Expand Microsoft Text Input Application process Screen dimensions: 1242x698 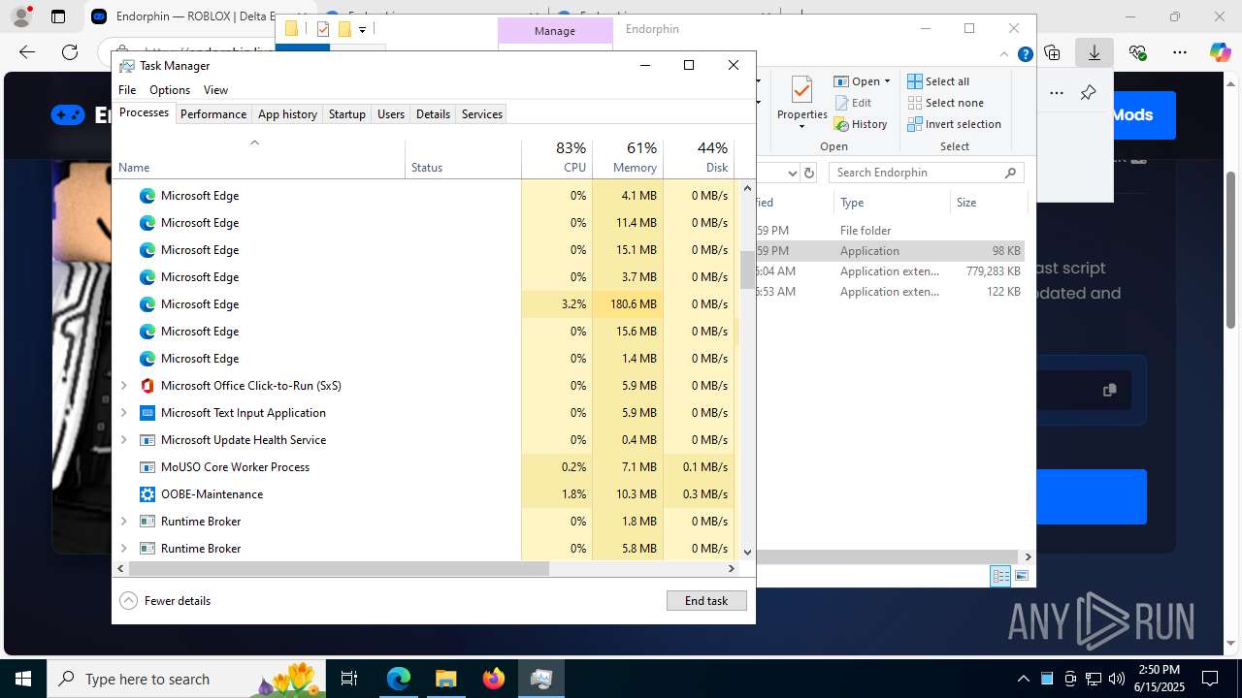tap(123, 413)
